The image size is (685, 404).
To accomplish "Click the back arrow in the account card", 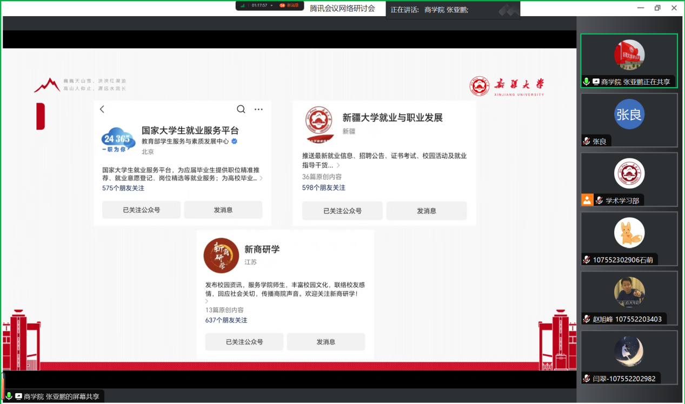I will (x=102, y=109).
